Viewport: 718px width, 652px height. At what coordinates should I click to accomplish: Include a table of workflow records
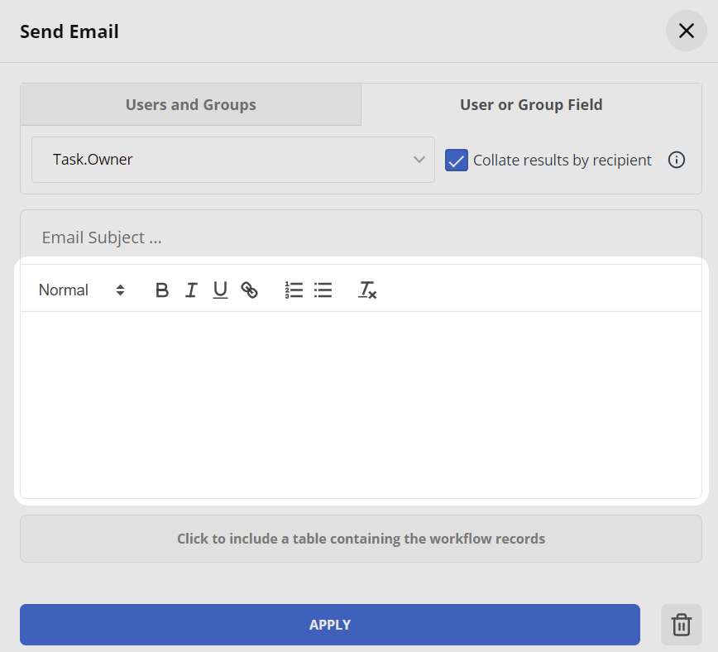click(361, 539)
